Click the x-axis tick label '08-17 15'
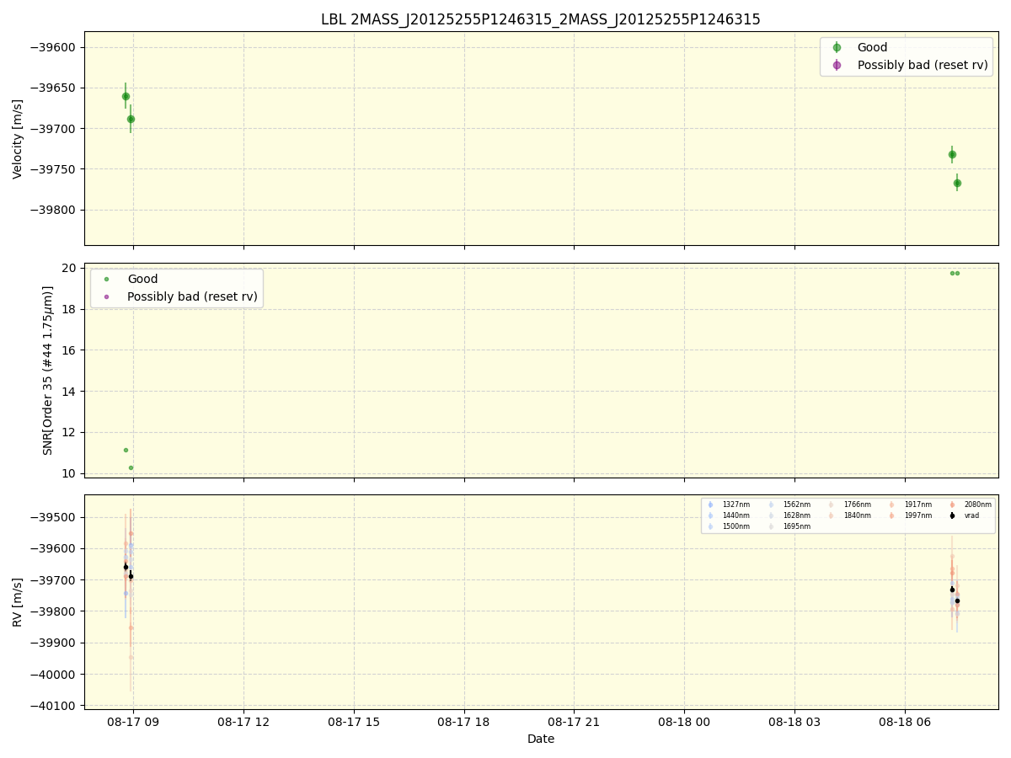This screenshot has height=758, width=1011. click(354, 722)
